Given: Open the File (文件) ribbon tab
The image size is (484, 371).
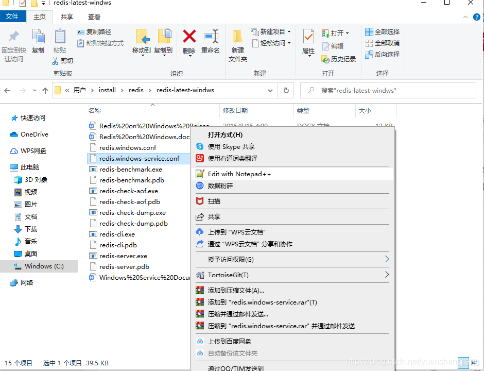Looking at the screenshot, I should (12, 16).
